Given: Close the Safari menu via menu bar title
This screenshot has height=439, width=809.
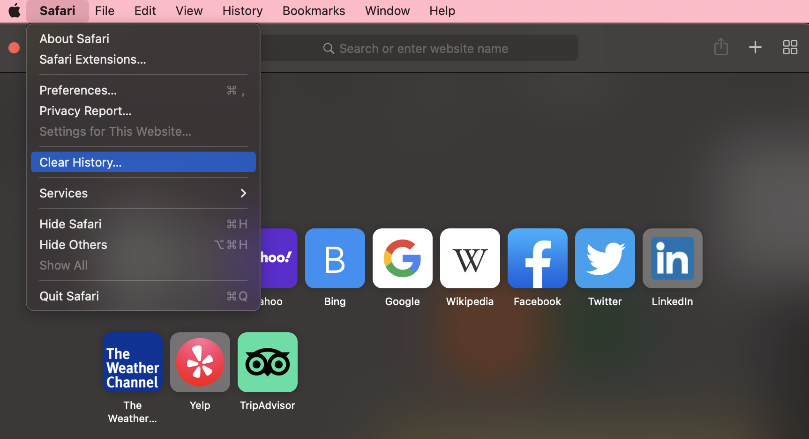Looking at the screenshot, I should [x=57, y=11].
